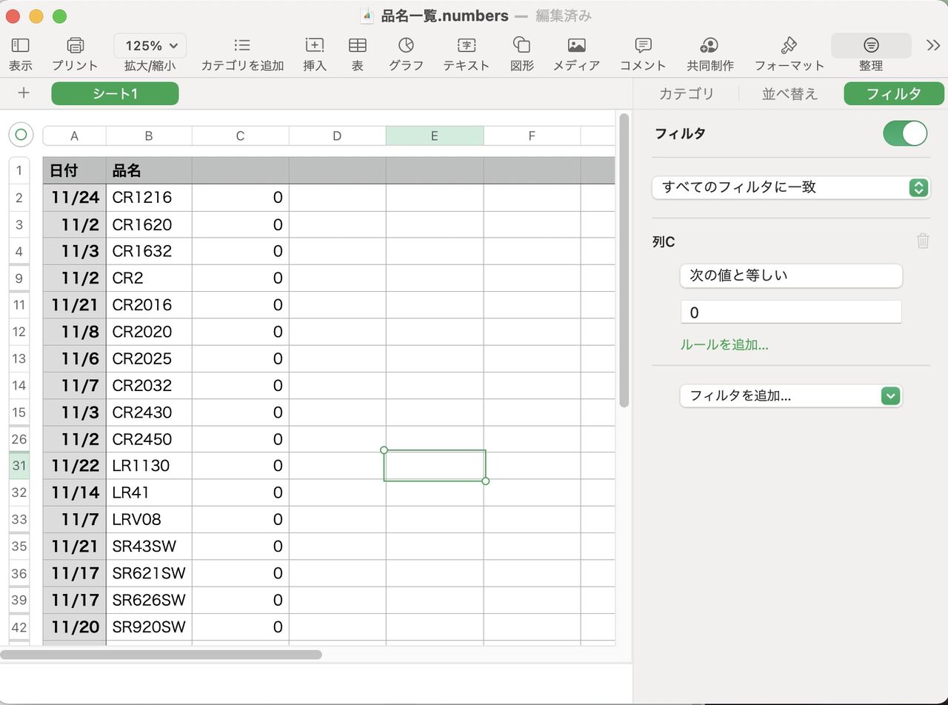Switch to the 並べ替え tab
The height and width of the screenshot is (705, 948).
790,93
